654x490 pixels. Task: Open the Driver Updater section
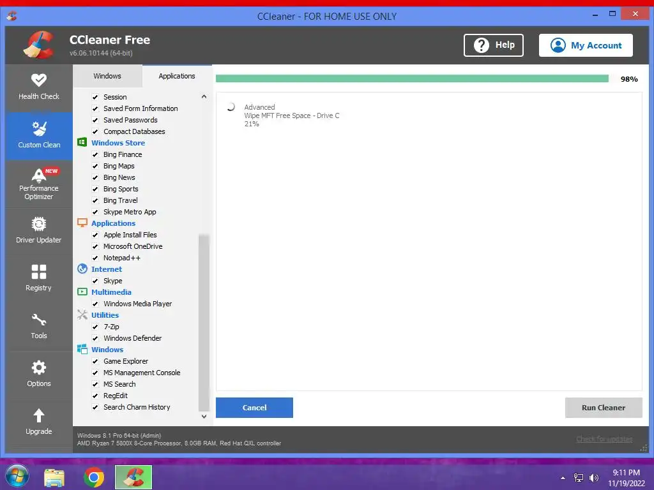(x=39, y=231)
